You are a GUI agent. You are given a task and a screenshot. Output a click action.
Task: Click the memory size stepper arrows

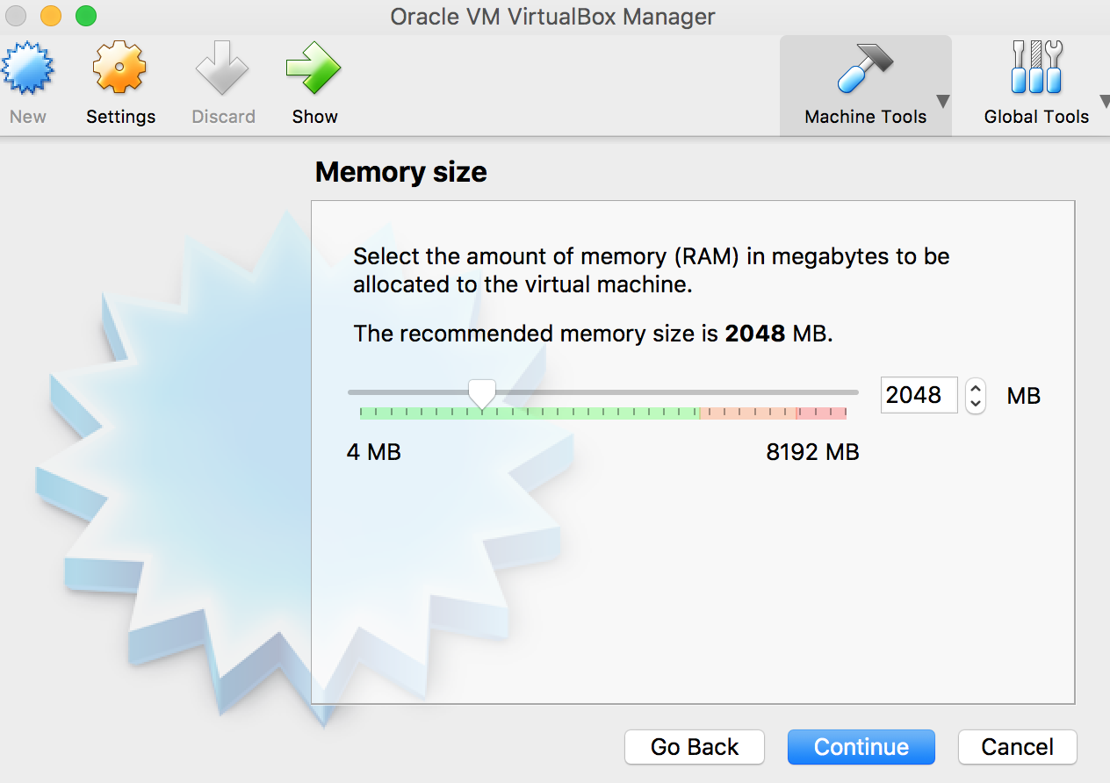(975, 395)
